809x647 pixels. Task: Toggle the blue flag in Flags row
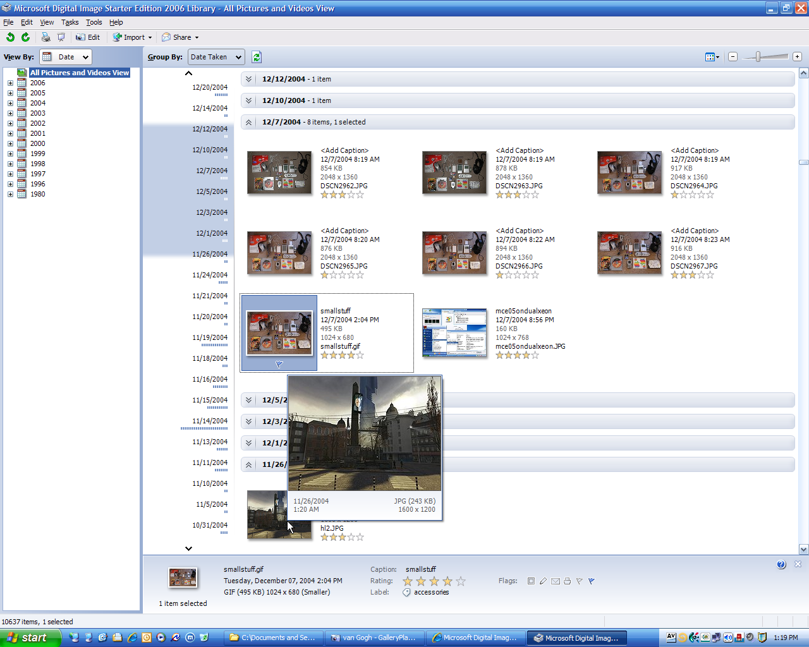pyautogui.click(x=592, y=581)
